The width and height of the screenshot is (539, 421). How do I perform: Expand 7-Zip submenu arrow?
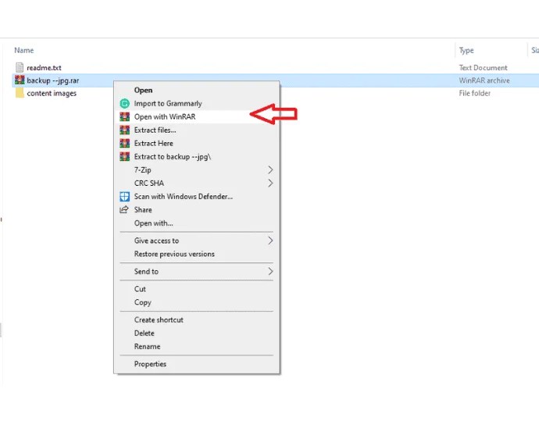pyautogui.click(x=270, y=170)
